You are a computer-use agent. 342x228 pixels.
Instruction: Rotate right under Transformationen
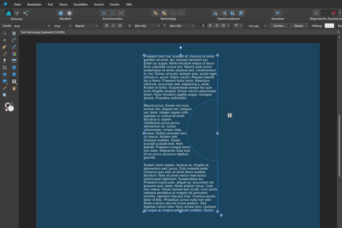[241, 13]
